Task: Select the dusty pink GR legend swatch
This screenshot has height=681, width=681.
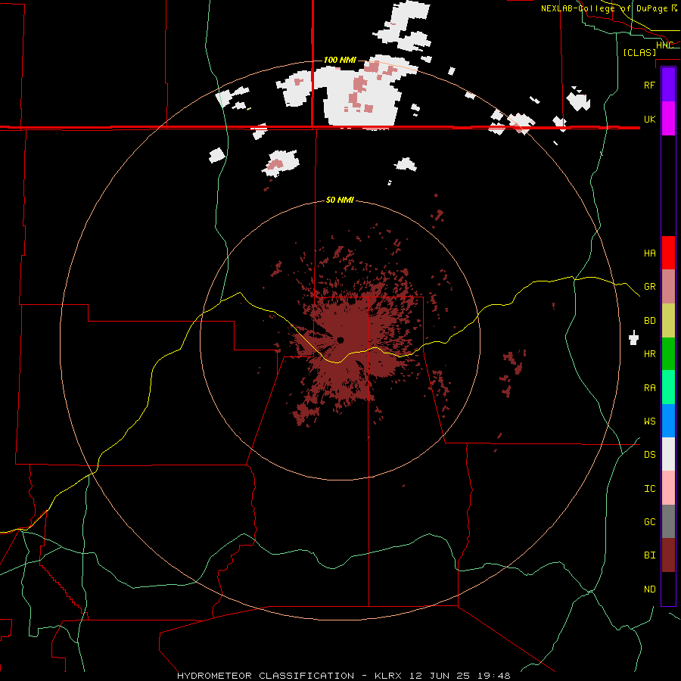Action: (668, 287)
